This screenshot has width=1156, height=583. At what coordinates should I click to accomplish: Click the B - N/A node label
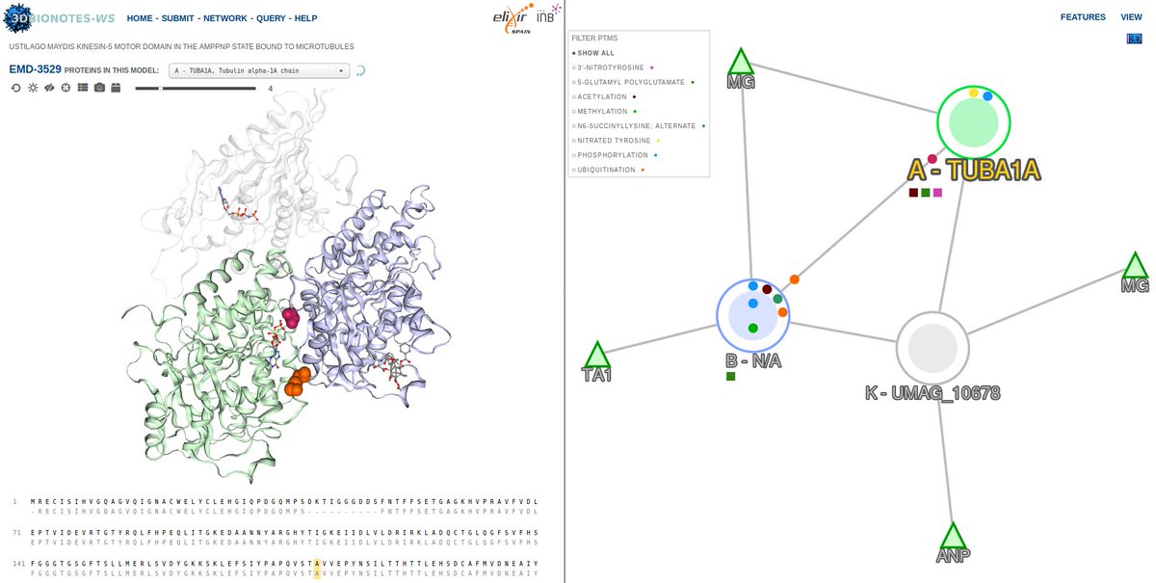tap(752, 361)
